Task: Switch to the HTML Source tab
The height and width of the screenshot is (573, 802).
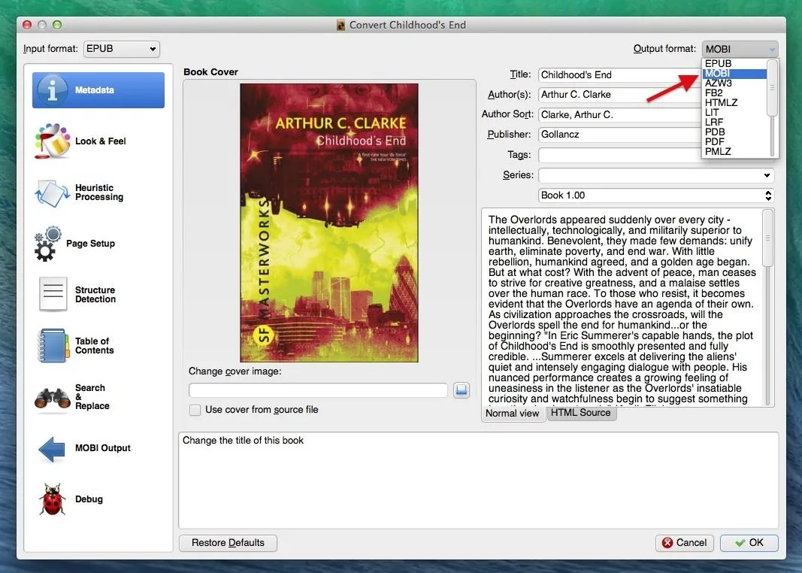Action: (x=581, y=412)
